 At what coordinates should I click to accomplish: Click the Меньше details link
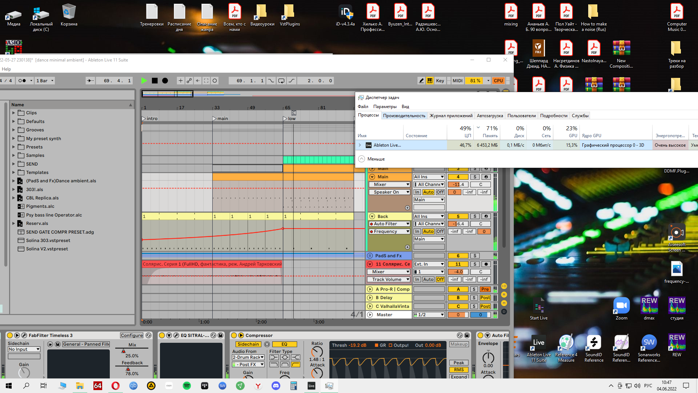[x=376, y=159]
